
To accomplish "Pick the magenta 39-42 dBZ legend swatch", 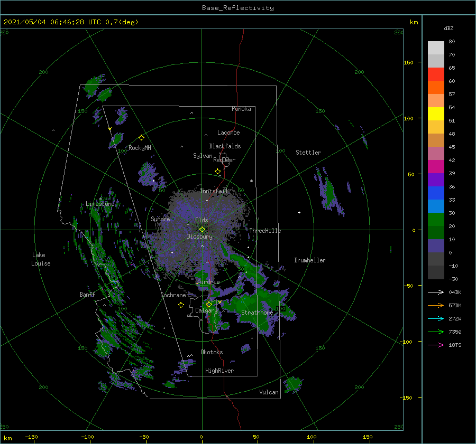I will pos(436,167).
